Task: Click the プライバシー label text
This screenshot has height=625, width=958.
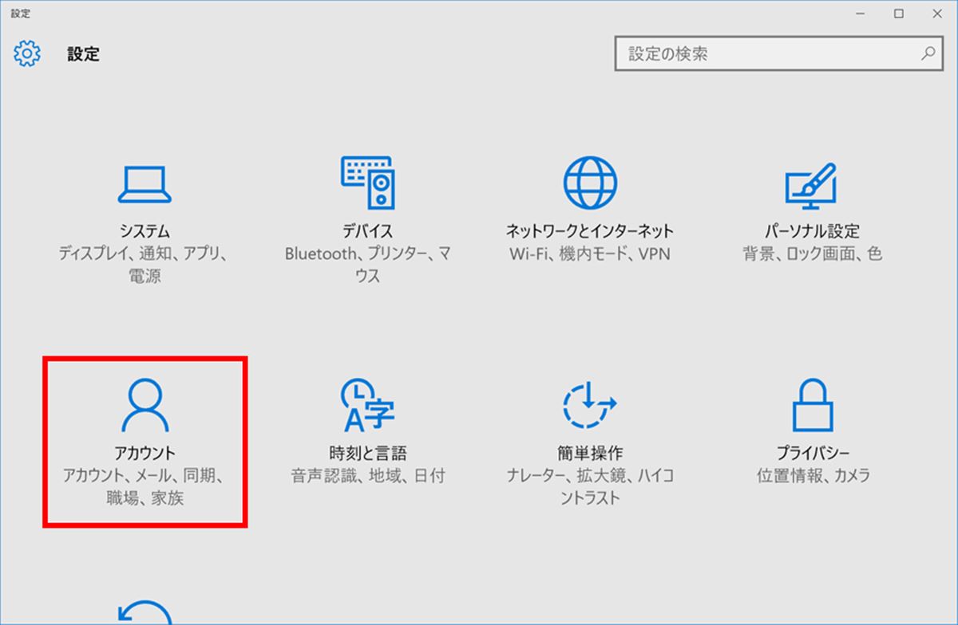Action: [812, 454]
